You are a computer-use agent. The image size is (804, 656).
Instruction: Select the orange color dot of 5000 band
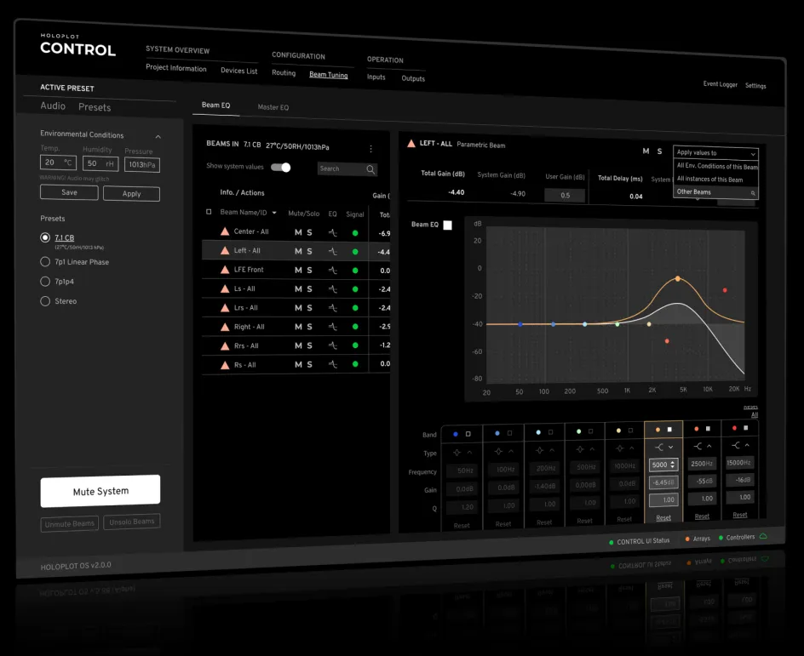click(x=658, y=430)
